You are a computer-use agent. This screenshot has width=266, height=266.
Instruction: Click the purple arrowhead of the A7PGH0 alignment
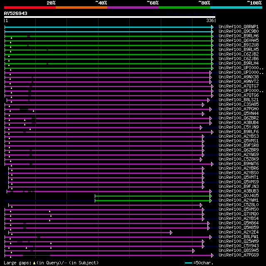[211, 110]
